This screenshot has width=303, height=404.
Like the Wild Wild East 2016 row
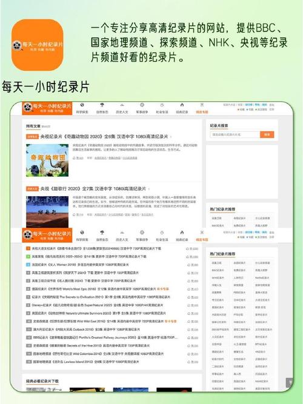[x=193, y=322]
